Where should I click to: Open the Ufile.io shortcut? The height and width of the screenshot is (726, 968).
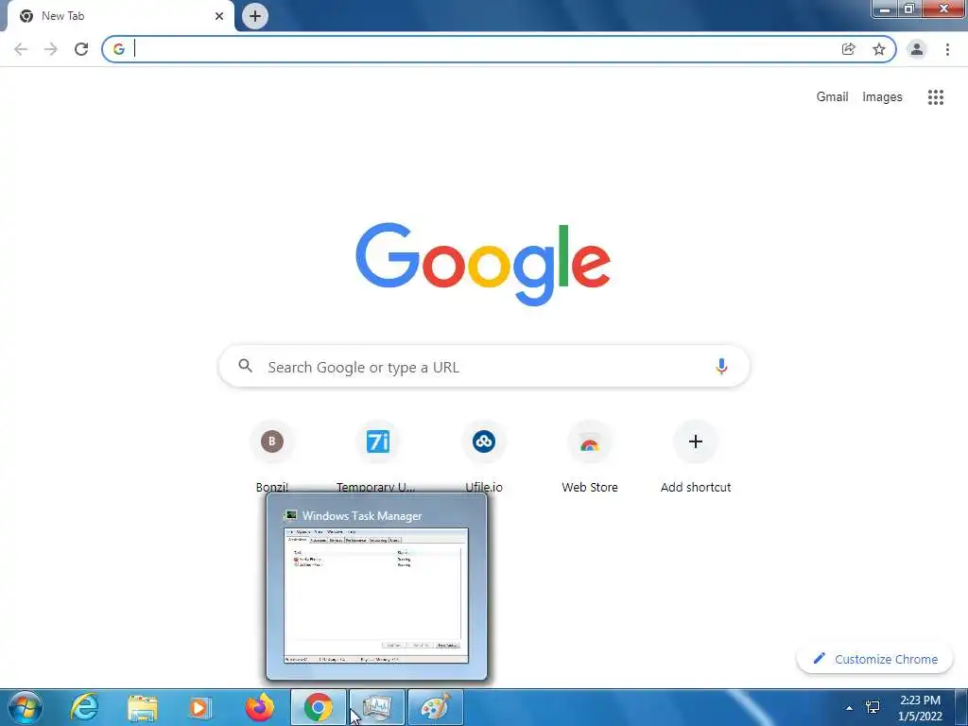[x=484, y=457]
